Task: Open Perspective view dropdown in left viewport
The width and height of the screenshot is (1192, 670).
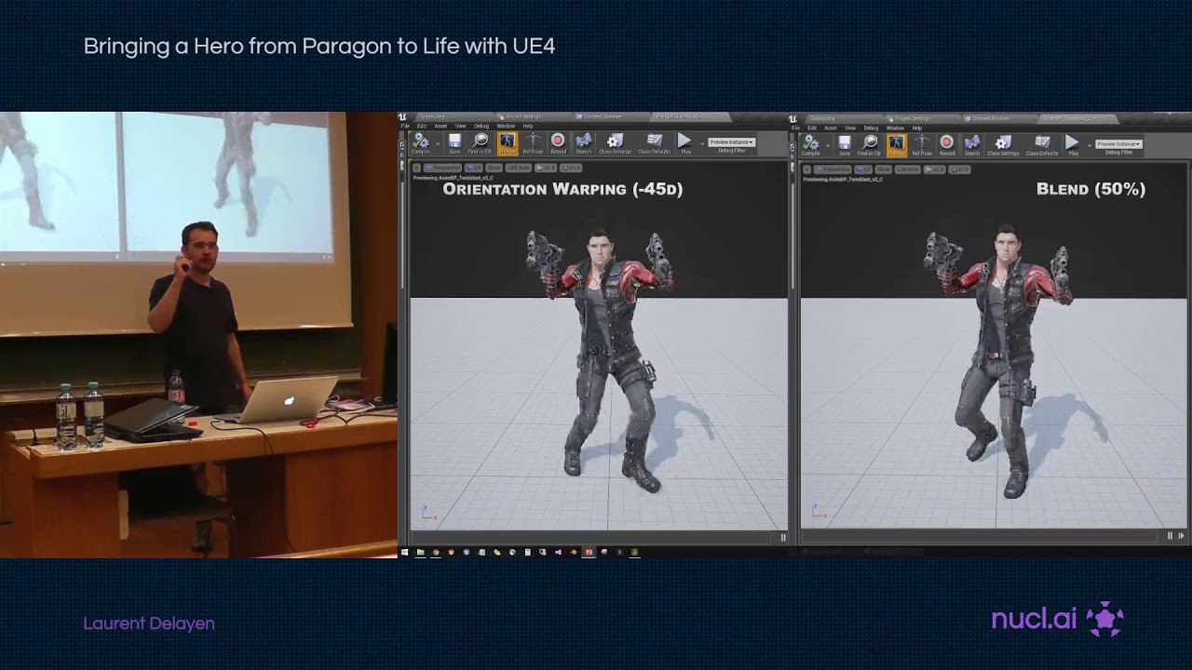Action: 442,167
